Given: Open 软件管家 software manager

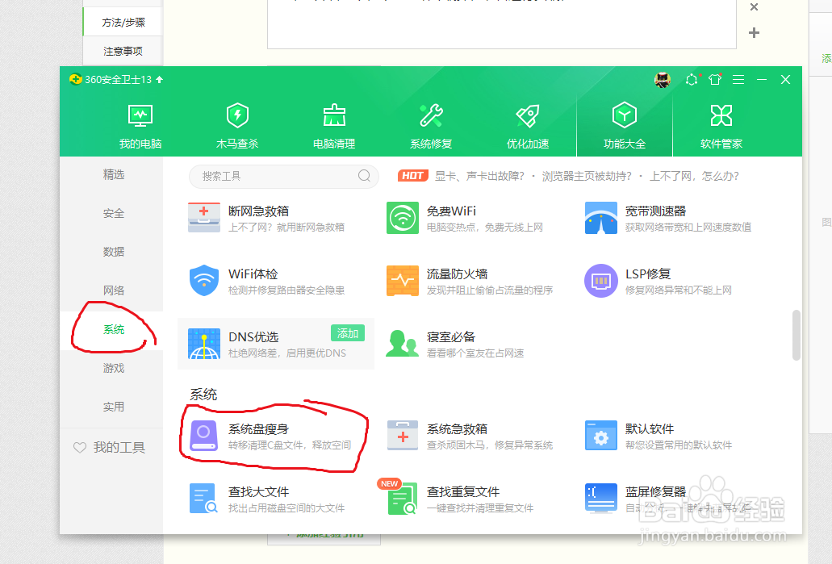Looking at the screenshot, I should (x=721, y=127).
